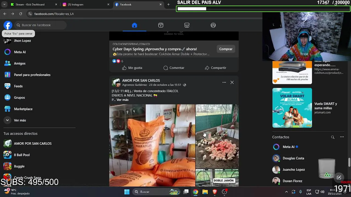
Task: Select the Home feed tab icon
Action: [134, 25]
